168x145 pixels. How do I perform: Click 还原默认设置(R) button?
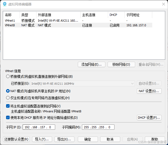point(16,139)
